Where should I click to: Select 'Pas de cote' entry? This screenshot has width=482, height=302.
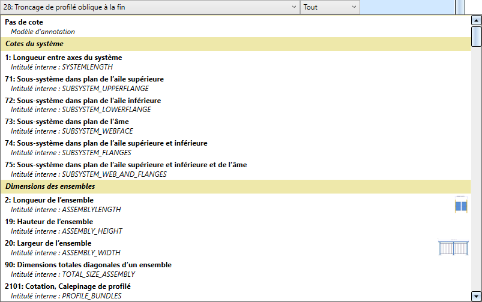(24, 22)
